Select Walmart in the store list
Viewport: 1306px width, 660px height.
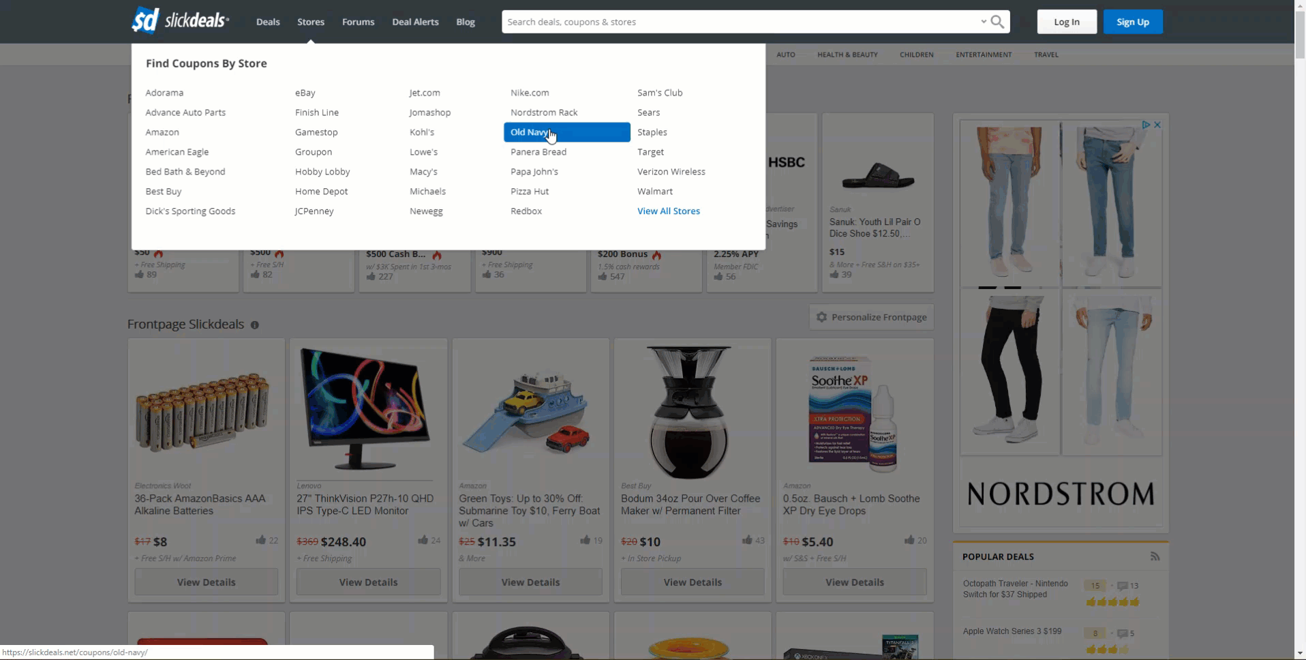tap(655, 192)
